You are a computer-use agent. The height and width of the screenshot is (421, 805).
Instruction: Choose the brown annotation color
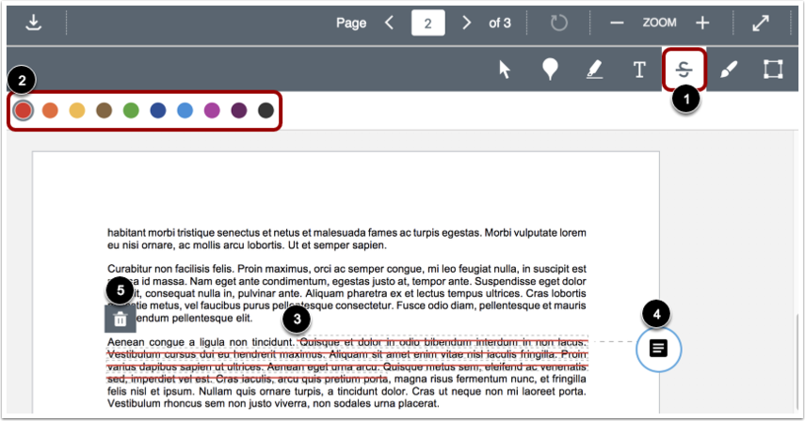[x=105, y=110]
